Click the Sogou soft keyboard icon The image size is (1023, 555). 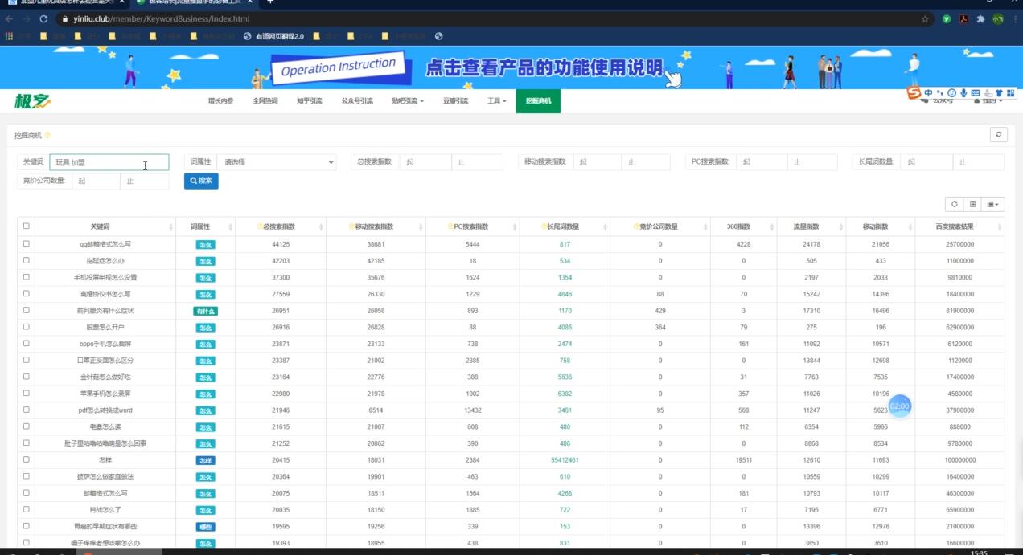(x=976, y=93)
